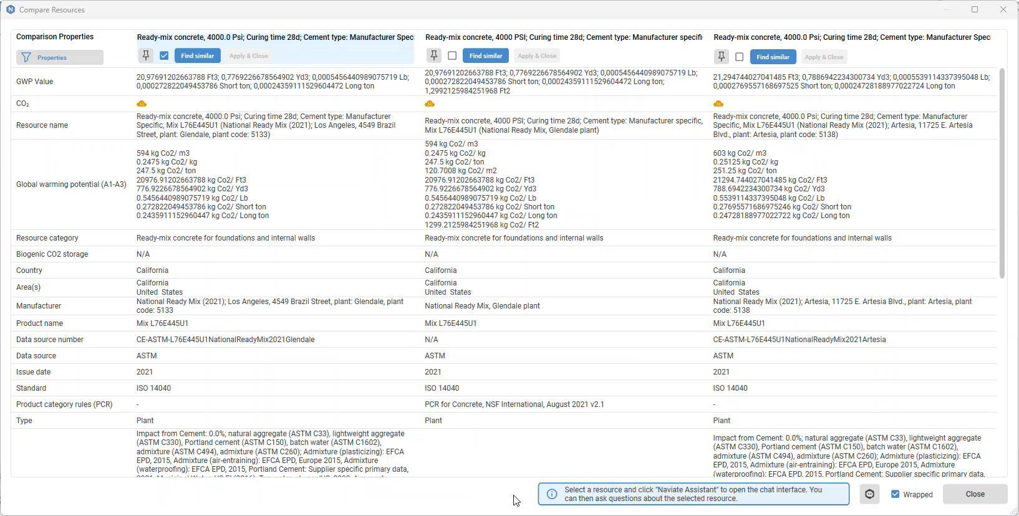This screenshot has width=1019, height=516.
Task: Maximize the Compare Resources window
Action: pyautogui.click(x=975, y=9)
